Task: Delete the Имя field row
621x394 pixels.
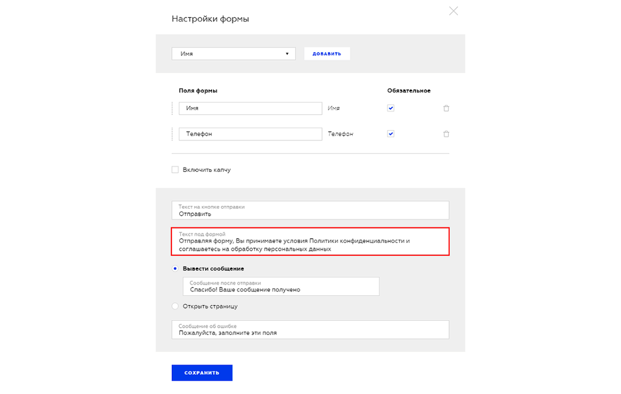Action: coord(446,108)
